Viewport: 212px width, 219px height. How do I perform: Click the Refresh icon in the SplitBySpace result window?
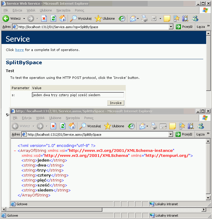pyautogui.click(x=63, y=126)
